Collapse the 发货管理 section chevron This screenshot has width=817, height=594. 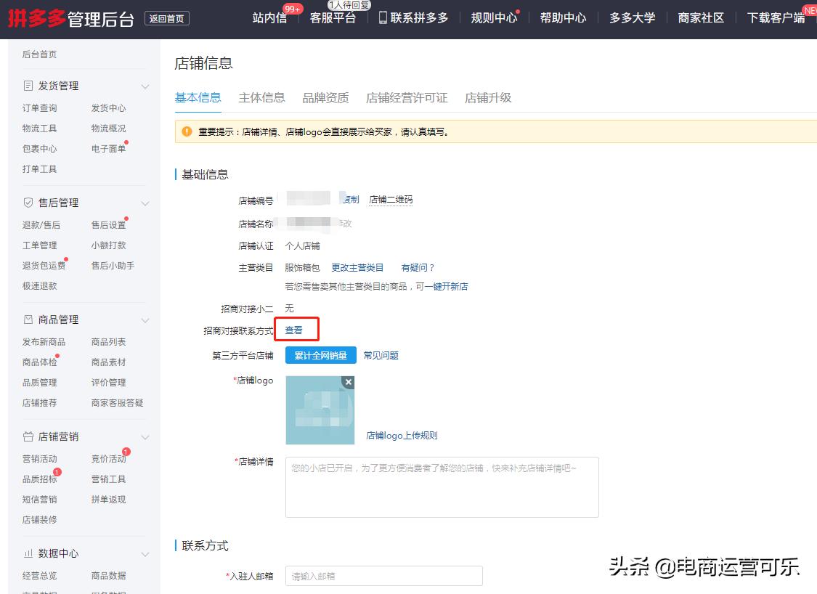(x=145, y=85)
